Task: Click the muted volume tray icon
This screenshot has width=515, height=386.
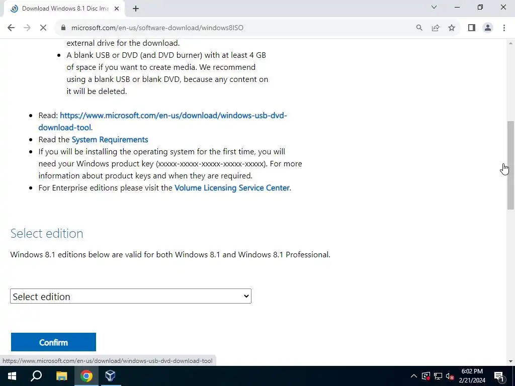Action: coord(450,376)
